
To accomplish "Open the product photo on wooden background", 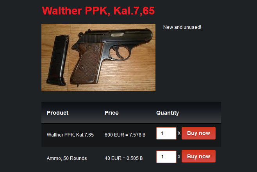I will (98, 57).
